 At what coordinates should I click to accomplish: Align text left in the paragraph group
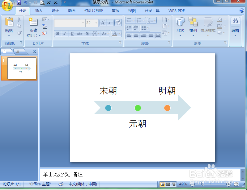[129, 36]
